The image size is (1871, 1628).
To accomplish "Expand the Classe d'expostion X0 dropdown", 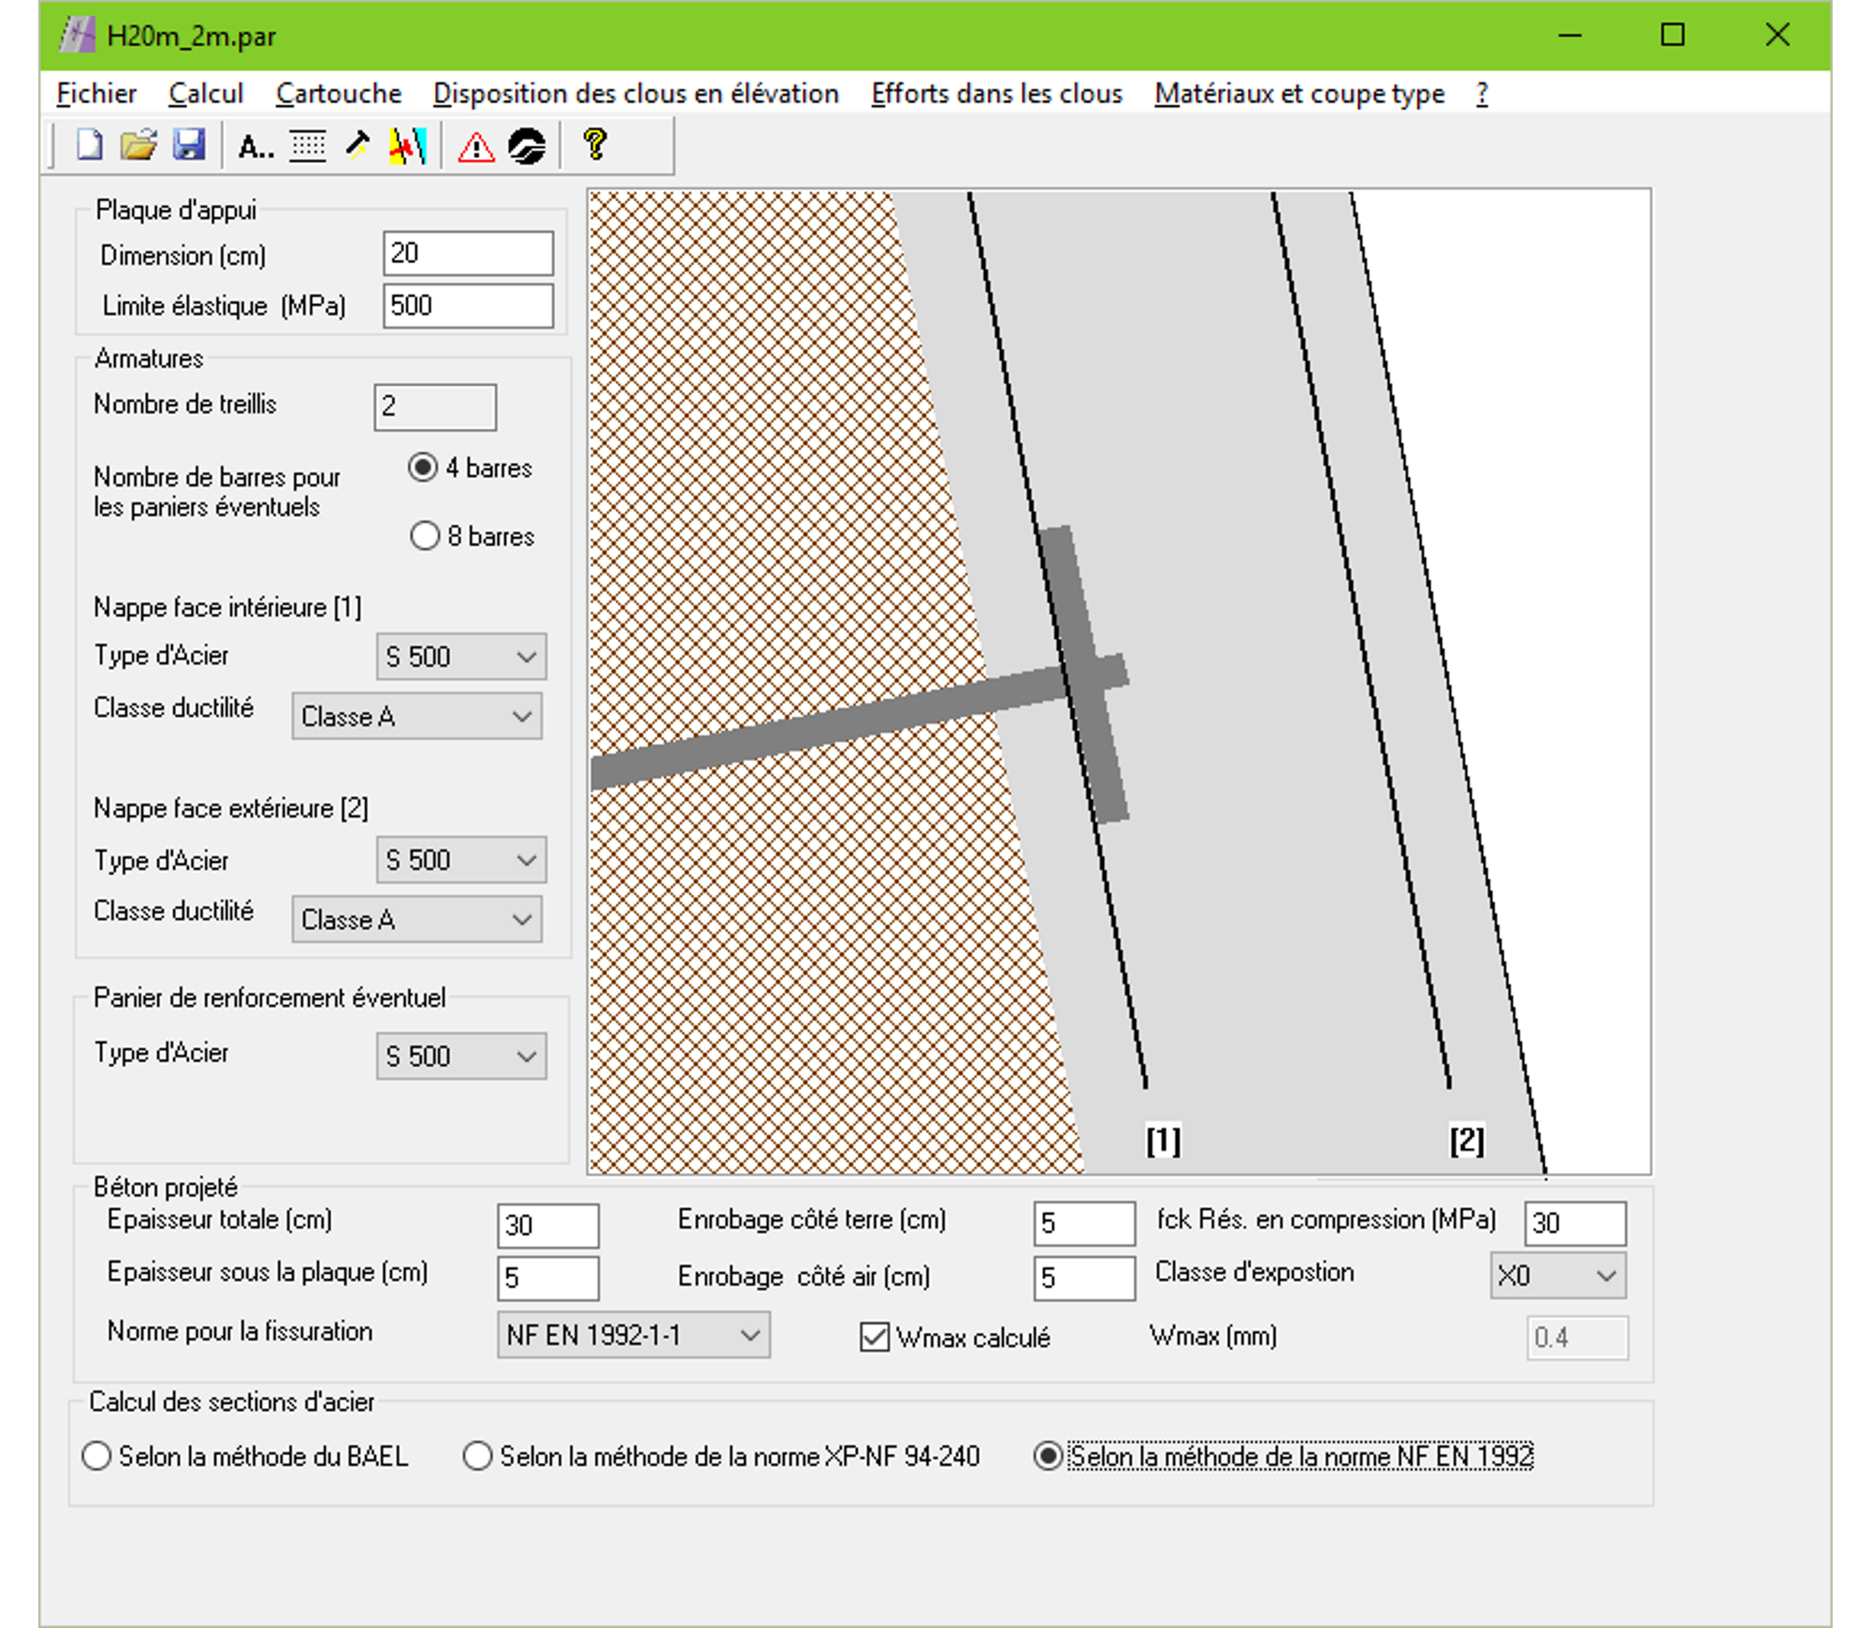I will (1558, 1275).
